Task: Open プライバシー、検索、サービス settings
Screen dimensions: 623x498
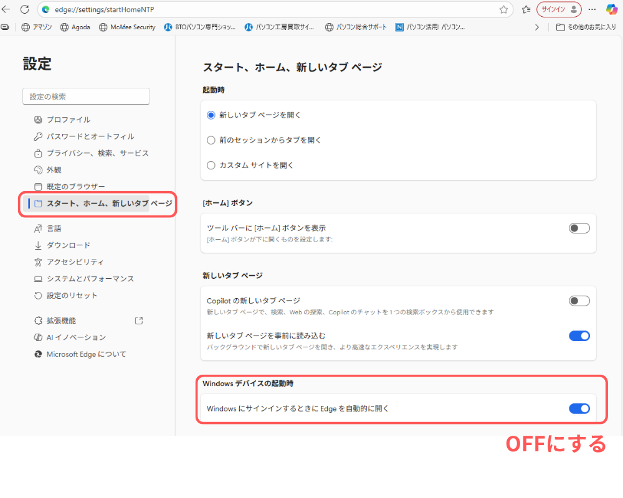Action: click(x=97, y=153)
